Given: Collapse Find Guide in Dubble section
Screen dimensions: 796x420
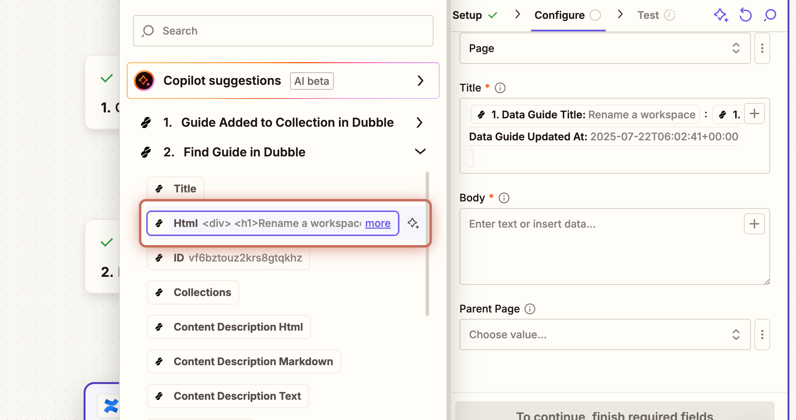Looking at the screenshot, I should (x=283, y=152).
